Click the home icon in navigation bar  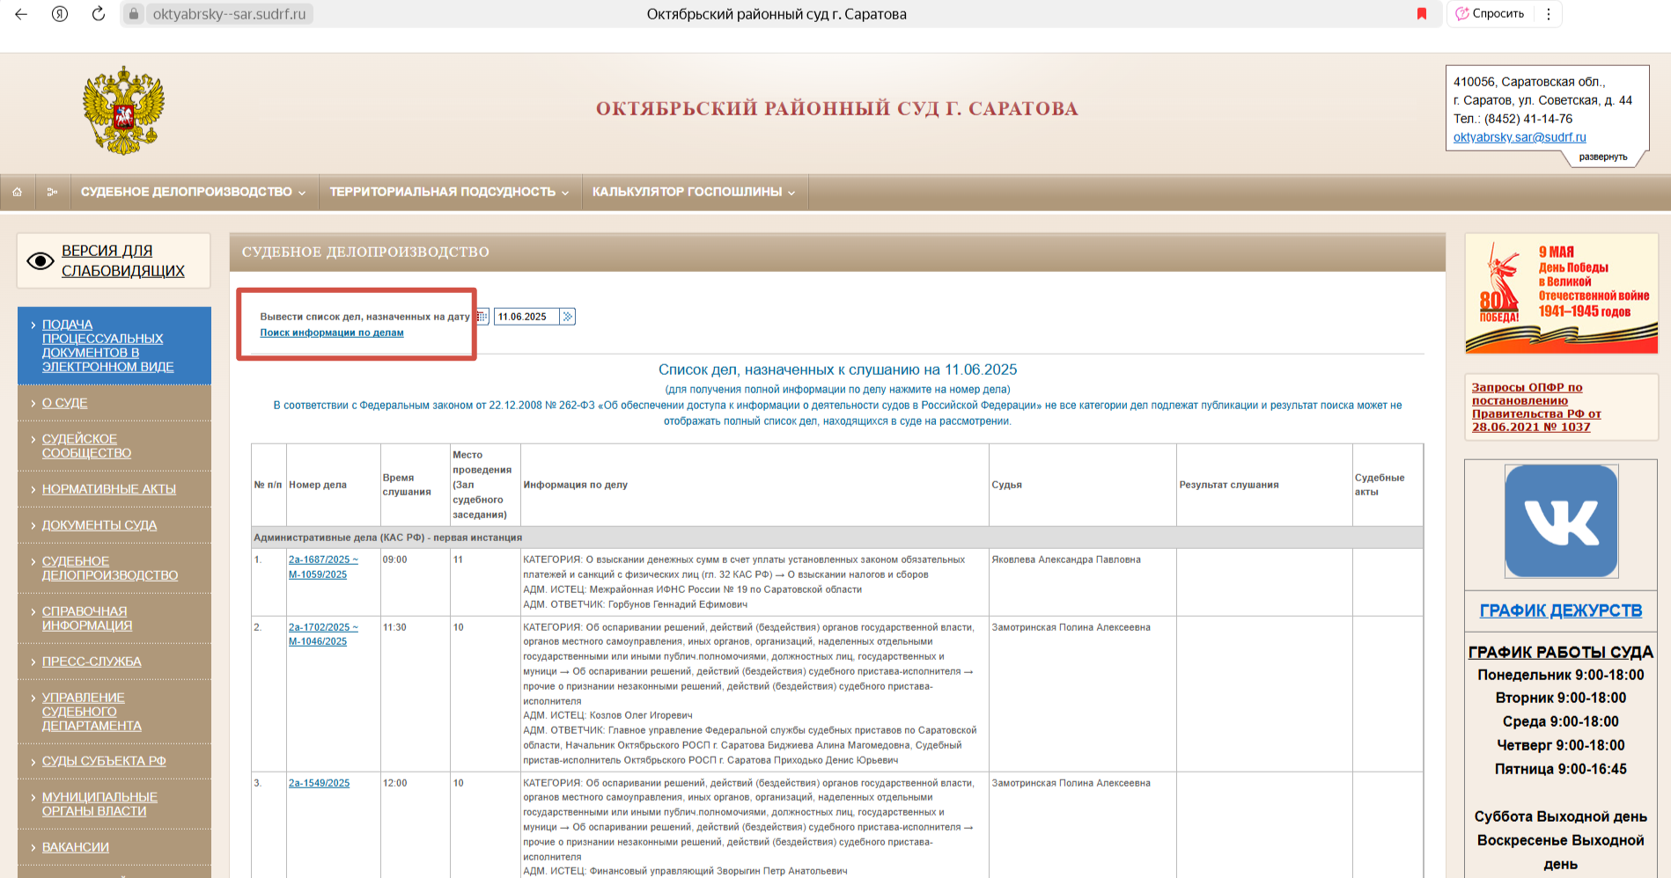(x=17, y=192)
